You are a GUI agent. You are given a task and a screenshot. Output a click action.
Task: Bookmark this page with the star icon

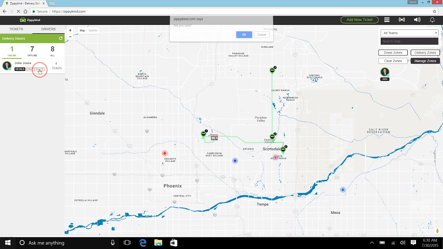tap(434, 11)
